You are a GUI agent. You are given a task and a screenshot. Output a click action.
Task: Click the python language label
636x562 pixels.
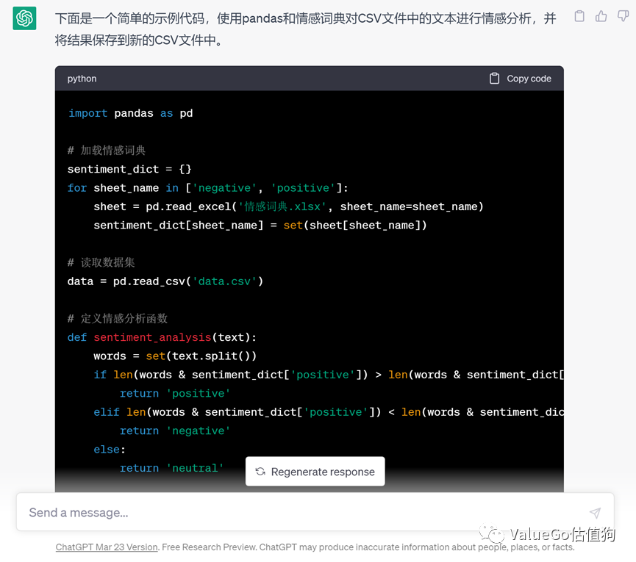pos(82,79)
